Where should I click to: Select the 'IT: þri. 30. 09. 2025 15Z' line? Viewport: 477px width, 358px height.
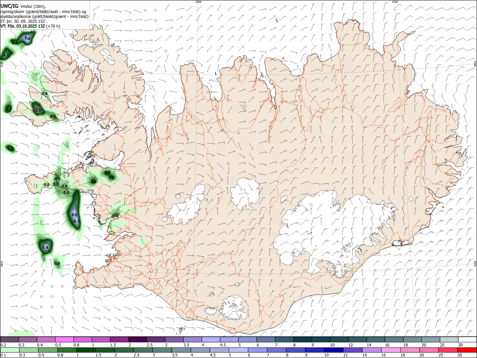[x=23, y=21]
